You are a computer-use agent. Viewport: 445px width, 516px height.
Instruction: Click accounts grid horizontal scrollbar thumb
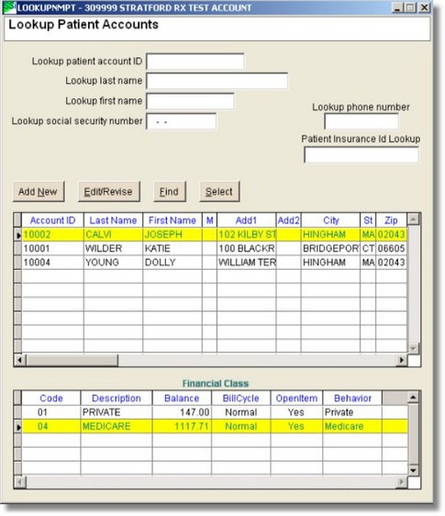(72, 360)
